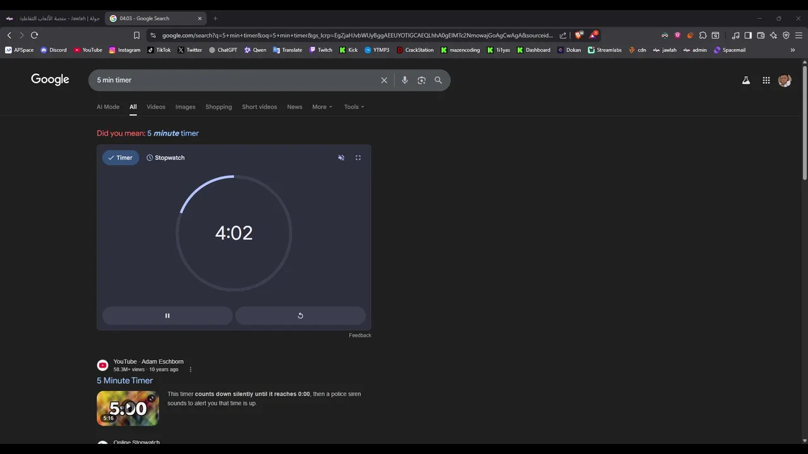Clear the search box text
Image resolution: width=808 pixels, height=454 pixels.
(x=384, y=80)
